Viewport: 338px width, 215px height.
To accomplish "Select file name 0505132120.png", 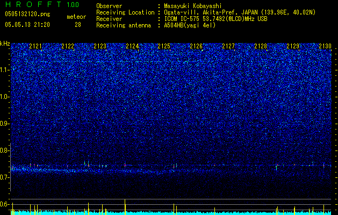I will (27, 14).
